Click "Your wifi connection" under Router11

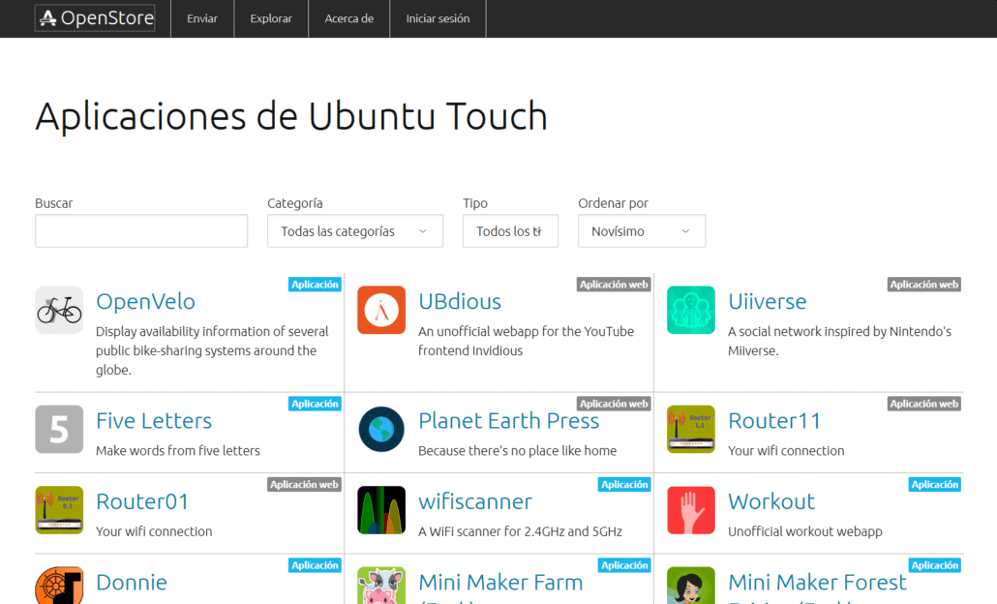click(786, 451)
